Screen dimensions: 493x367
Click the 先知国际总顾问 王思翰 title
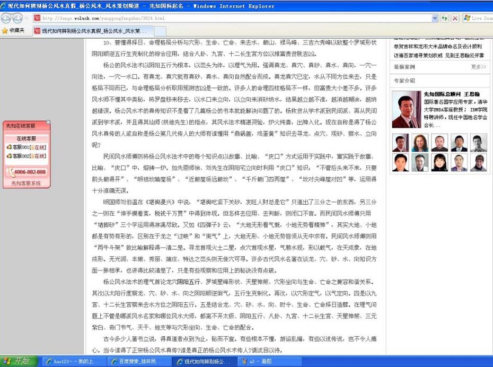[452, 94]
